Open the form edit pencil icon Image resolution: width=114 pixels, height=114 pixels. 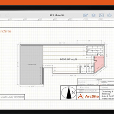[x=85, y=15]
